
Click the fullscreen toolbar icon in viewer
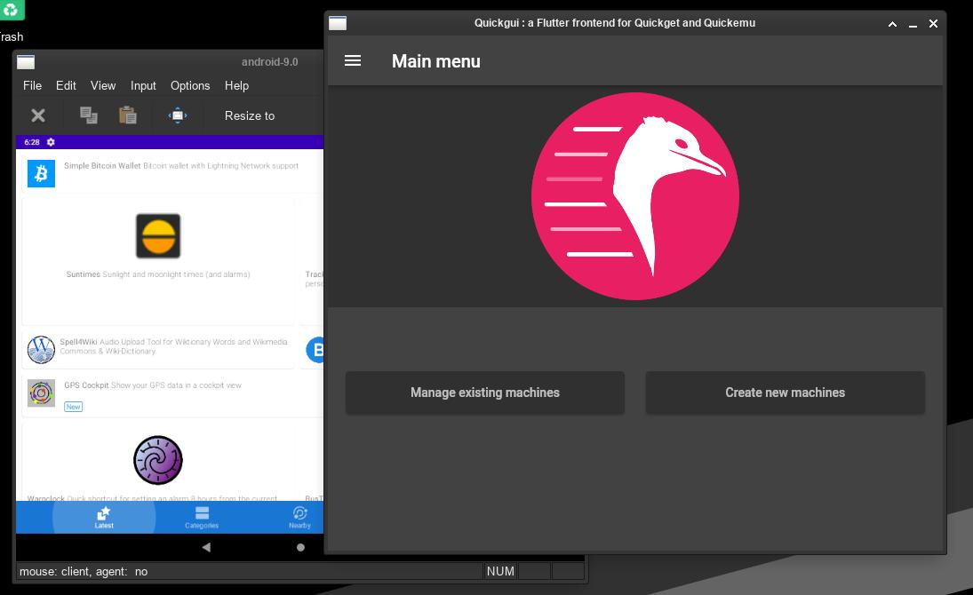click(x=178, y=115)
